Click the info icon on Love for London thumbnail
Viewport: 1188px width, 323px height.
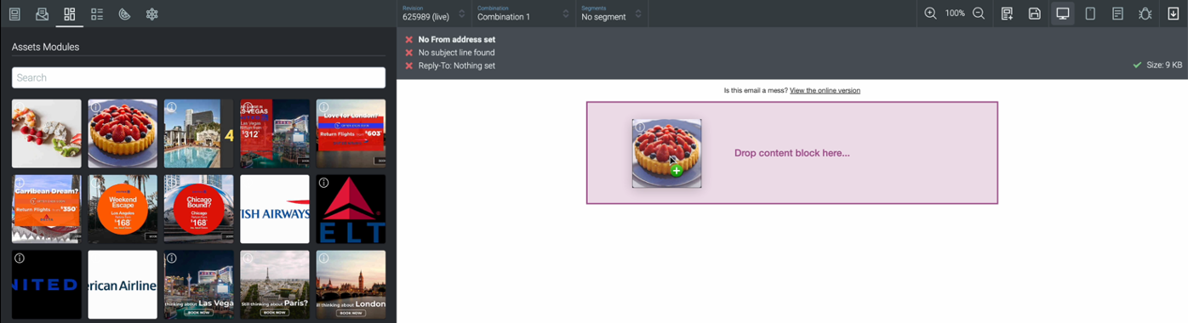tap(323, 107)
